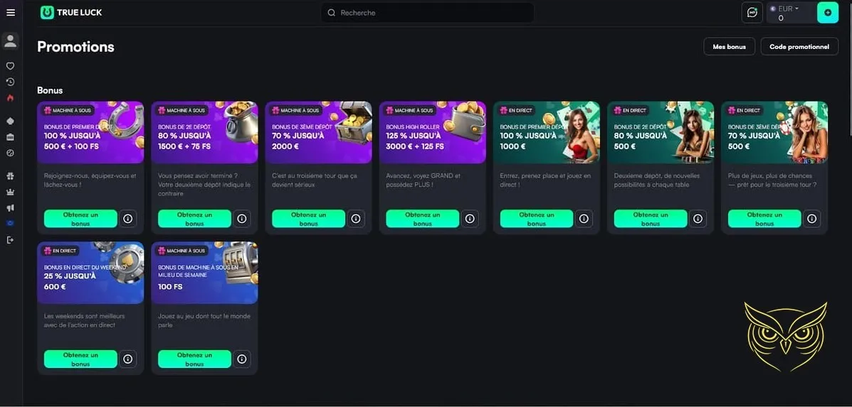Screen dimensions: 852x407
Task: Open recently played history icon in sidebar
Action: pos(11,82)
